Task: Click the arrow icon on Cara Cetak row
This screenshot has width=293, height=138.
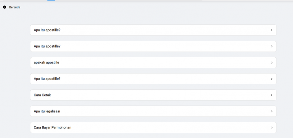Action: click(x=271, y=95)
